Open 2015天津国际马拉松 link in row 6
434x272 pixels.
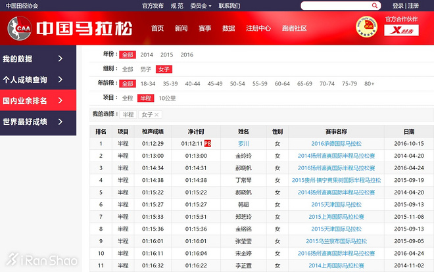[336, 204]
